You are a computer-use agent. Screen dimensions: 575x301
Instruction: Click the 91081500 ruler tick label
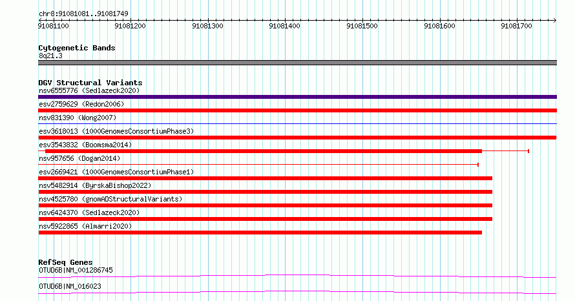(362, 26)
